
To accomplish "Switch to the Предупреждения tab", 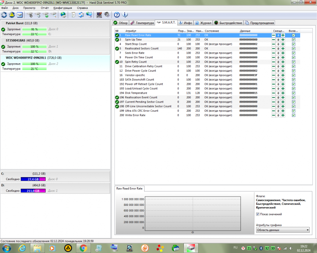I will click(260, 23).
